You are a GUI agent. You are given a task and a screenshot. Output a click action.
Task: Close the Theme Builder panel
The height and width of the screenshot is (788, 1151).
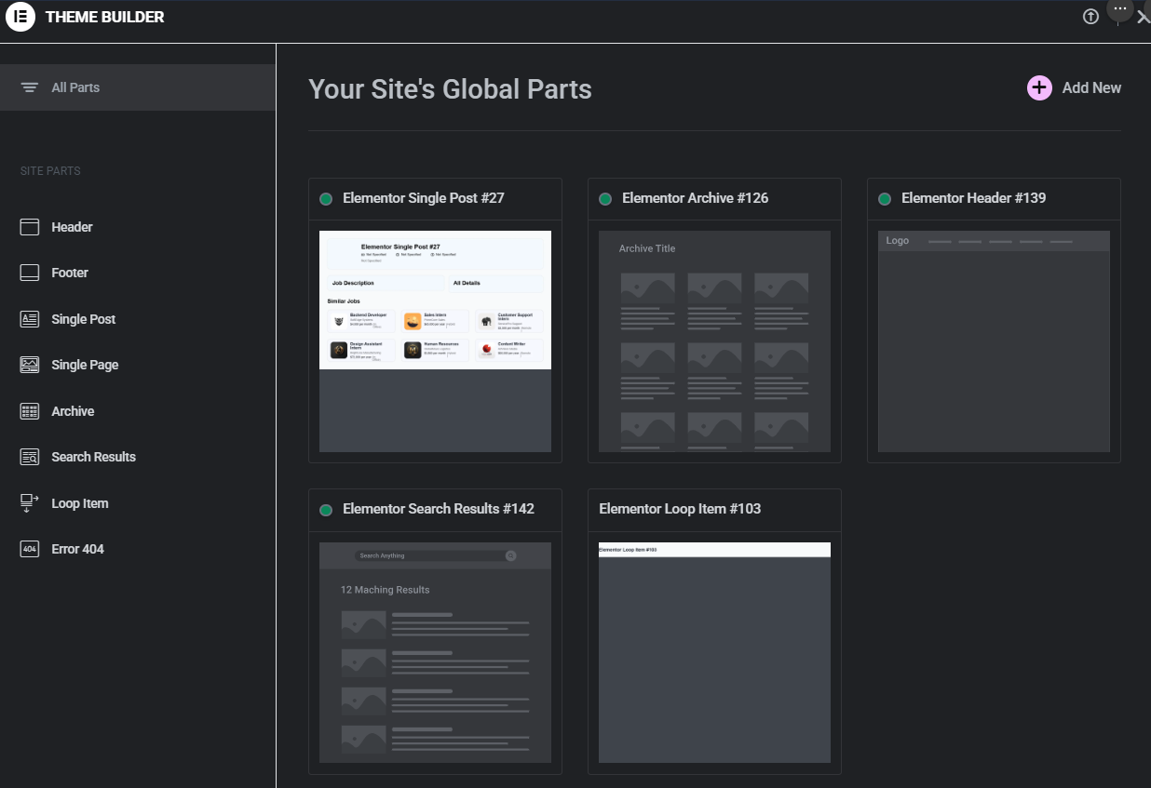click(1144, 18)
